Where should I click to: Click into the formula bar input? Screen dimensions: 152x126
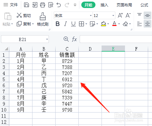click(x=116, y=39)
